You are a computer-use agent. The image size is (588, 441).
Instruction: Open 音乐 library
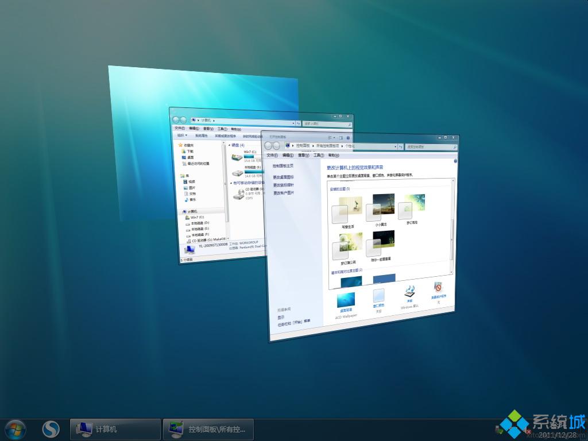pyautogui.click(x=190, y=199)
